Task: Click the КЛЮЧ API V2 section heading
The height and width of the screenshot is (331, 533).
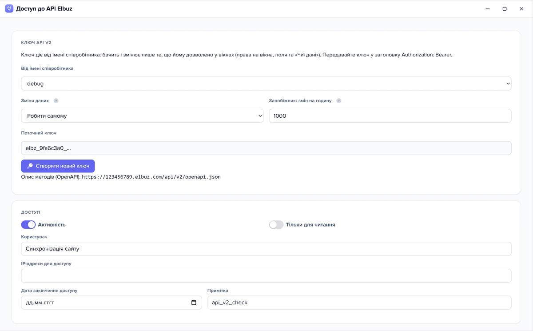Action: coord(36,43)
